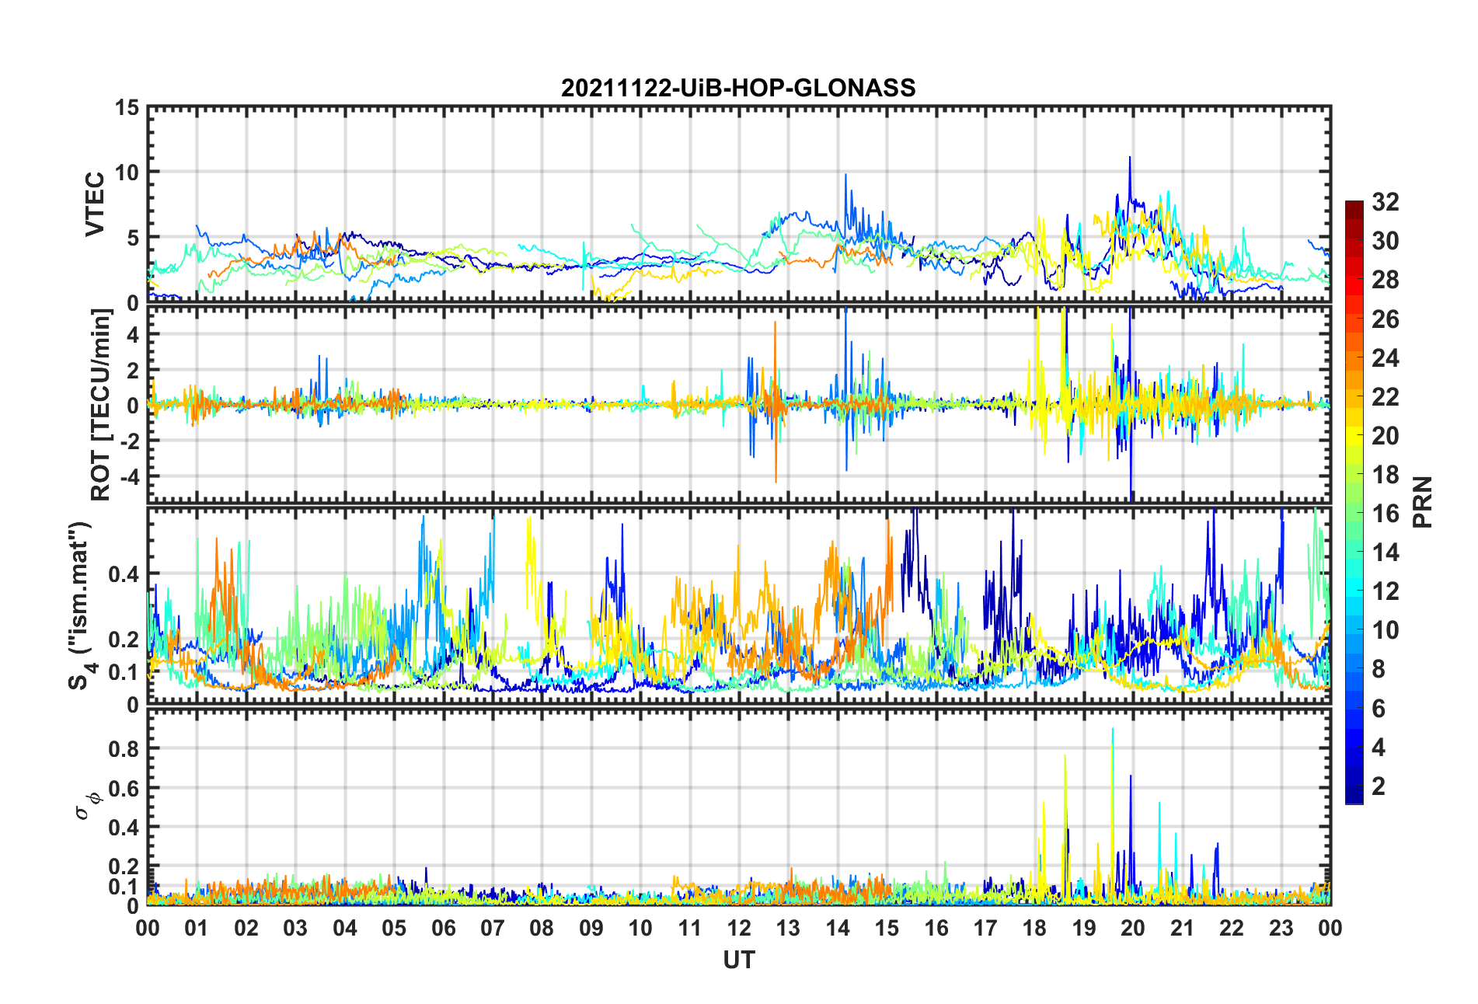1478x1004 pixels.
Task: Click the 0.8 tick on the sigma-phi axis
Action: click(x=124, y=749)
